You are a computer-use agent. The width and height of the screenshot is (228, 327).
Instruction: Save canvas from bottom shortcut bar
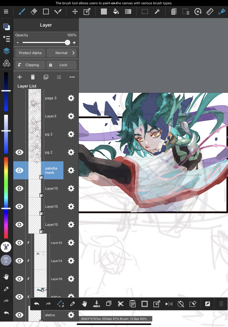point(97,304)
